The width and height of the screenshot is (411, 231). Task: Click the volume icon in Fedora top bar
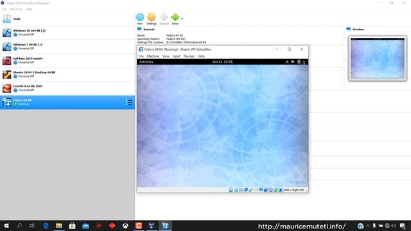293,62
